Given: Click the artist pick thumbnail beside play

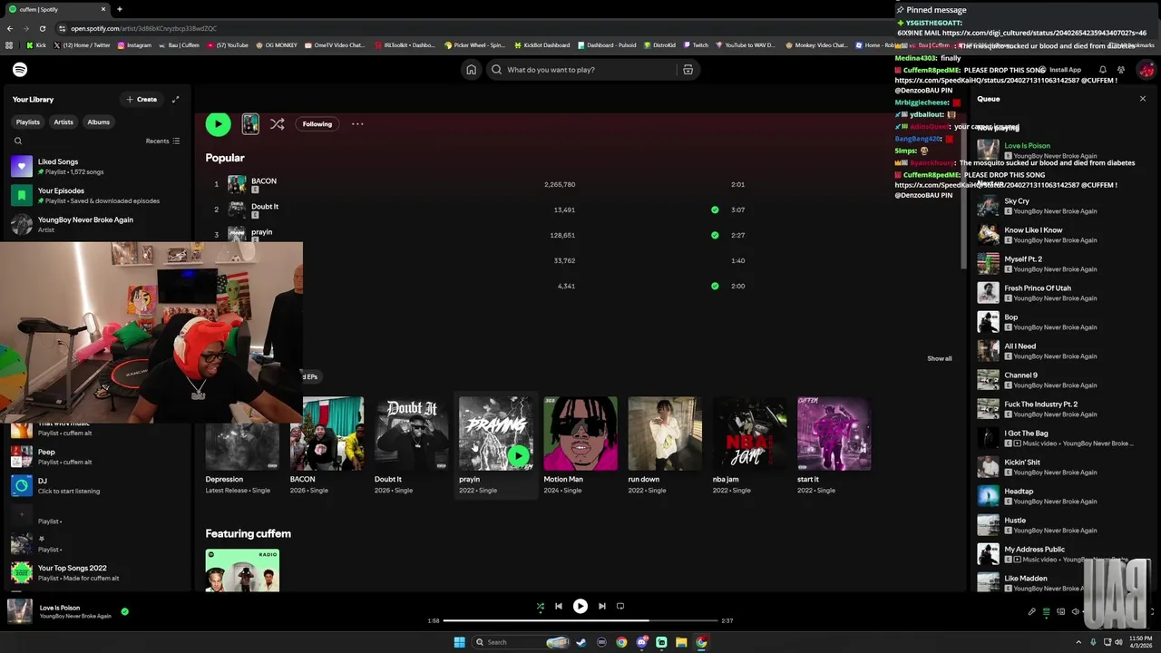Looking at the screenshot, I should 250,124.
